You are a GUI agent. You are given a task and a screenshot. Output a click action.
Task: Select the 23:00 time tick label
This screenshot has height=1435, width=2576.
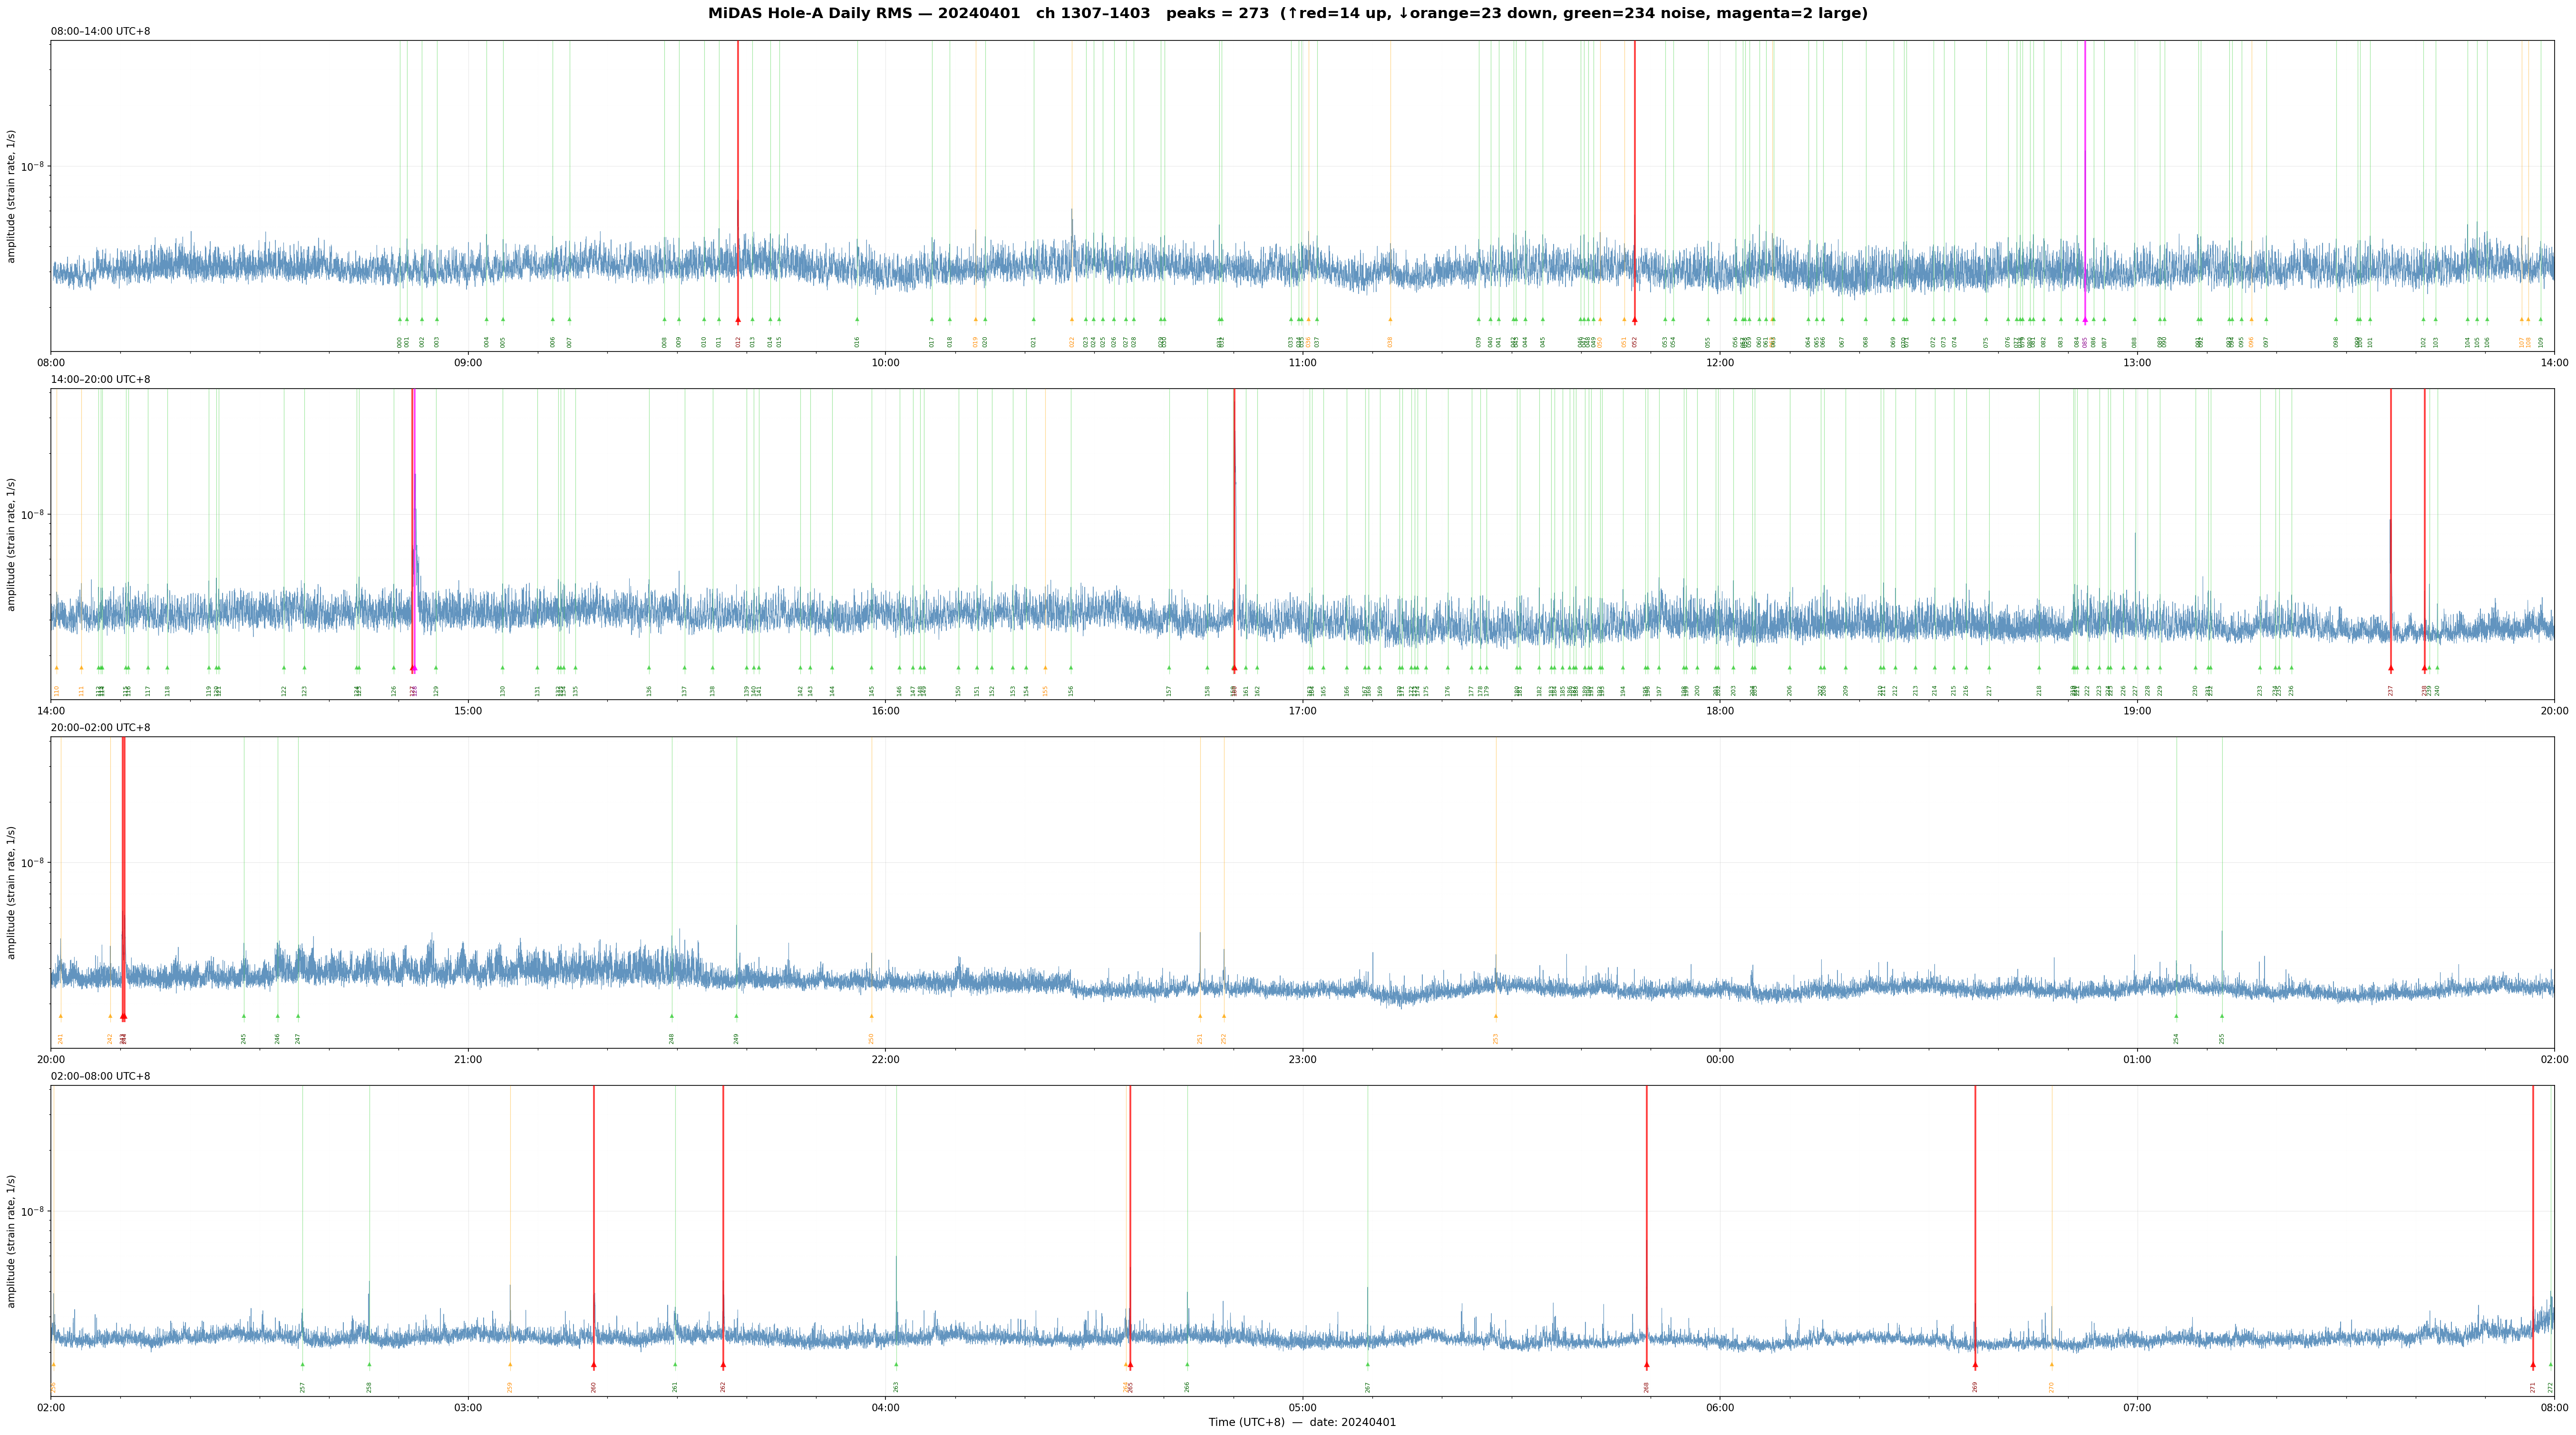coord(1302,1060)
